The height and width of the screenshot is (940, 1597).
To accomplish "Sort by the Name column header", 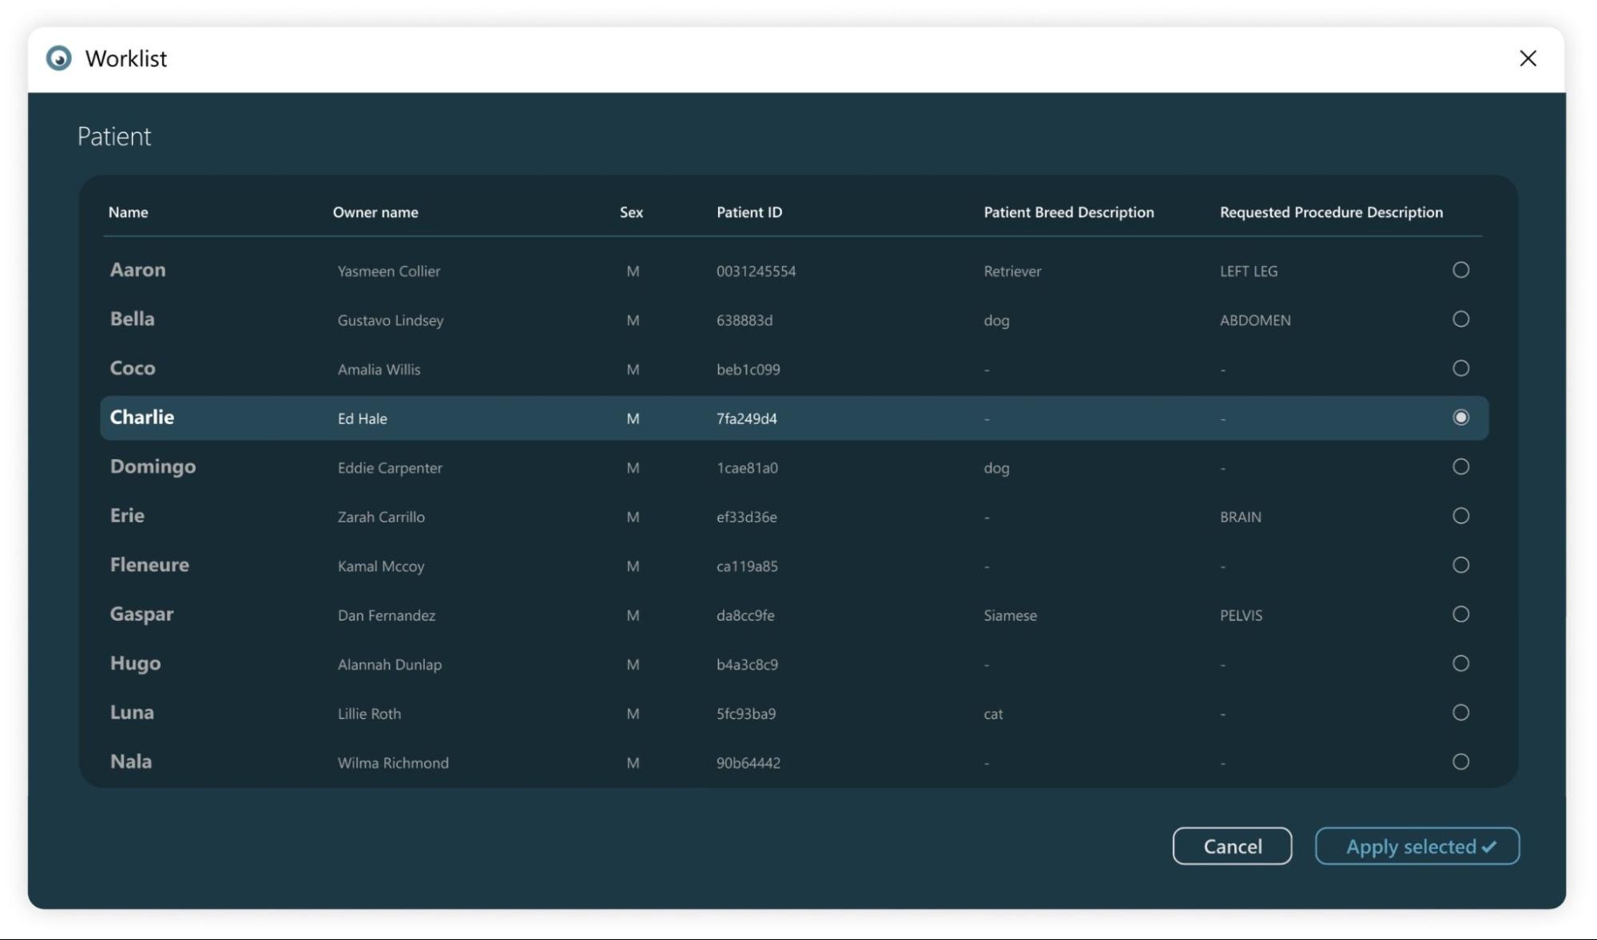I will point(128,212).
